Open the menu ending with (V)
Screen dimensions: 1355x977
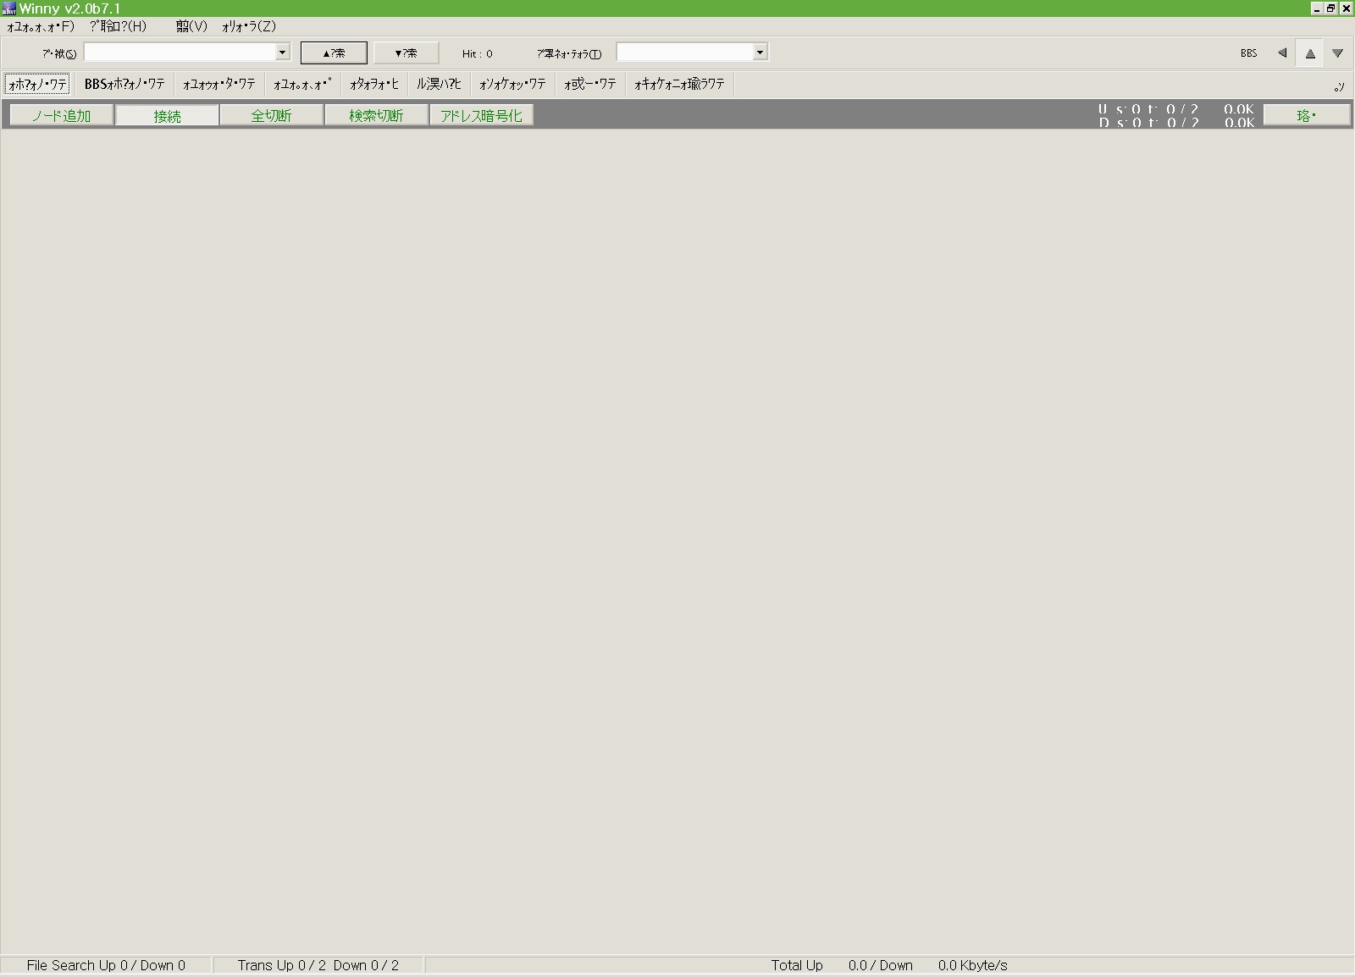pyautogui.click(x=191, y=26)
